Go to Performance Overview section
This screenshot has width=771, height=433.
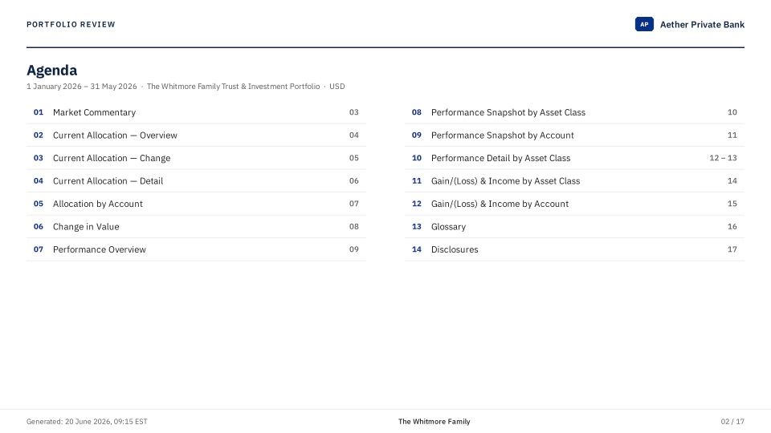(196, 249)
